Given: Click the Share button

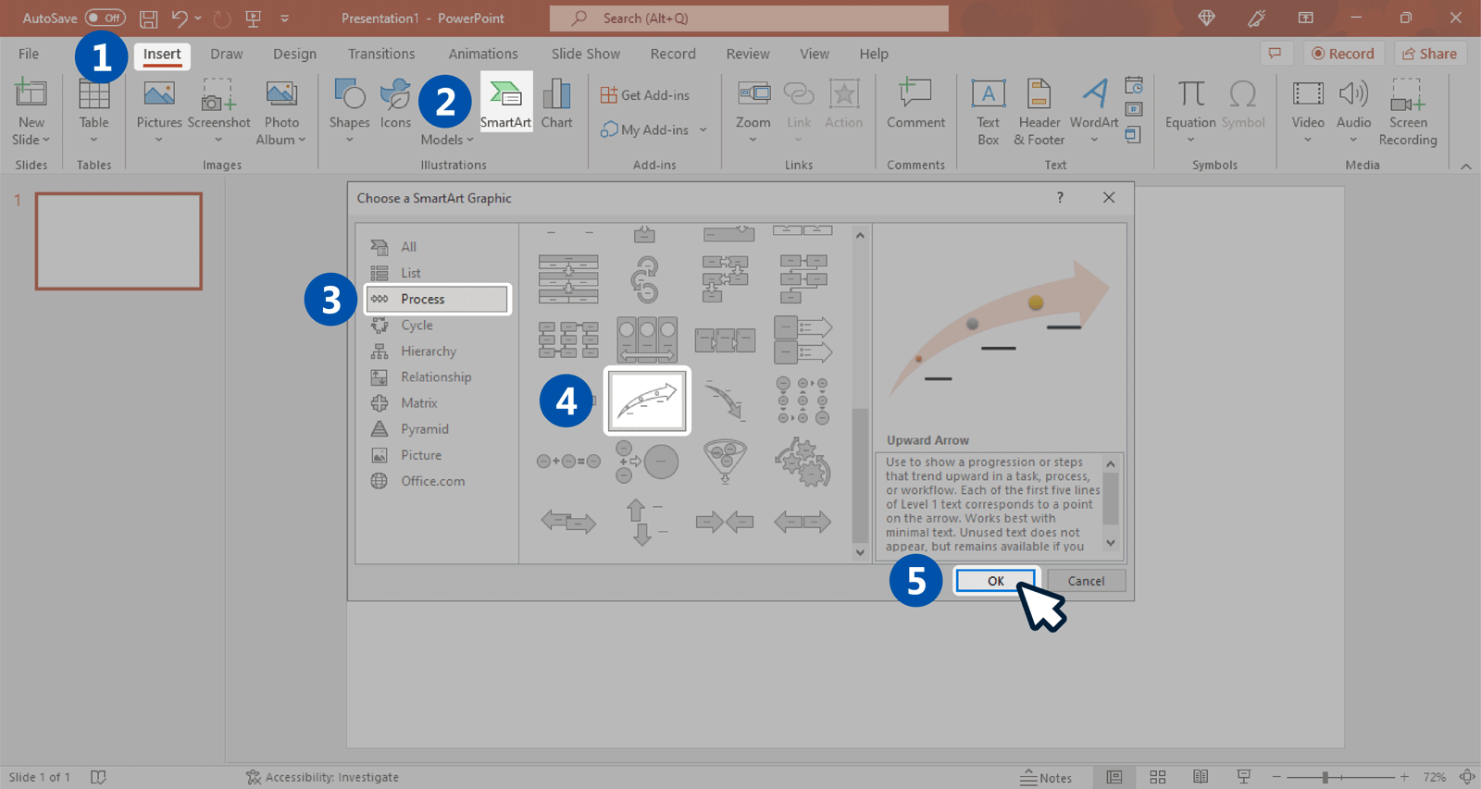Looking at the screenshot, I should coord(1430,54).
